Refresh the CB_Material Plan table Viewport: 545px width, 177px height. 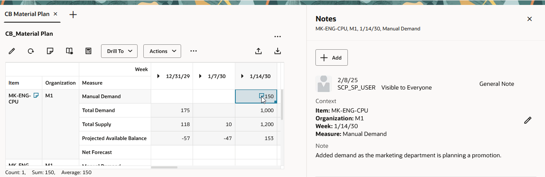[31, 51]
